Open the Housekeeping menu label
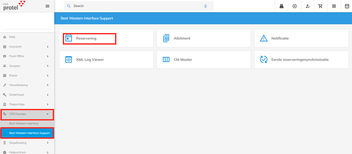The image size is (352, 154). 18,85
